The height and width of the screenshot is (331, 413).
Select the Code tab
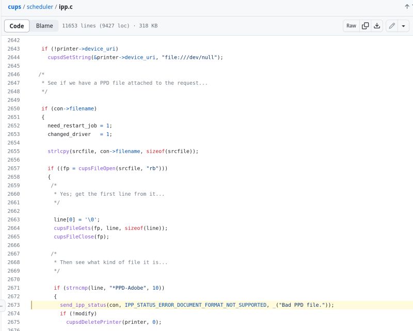(x=17, y=25)
